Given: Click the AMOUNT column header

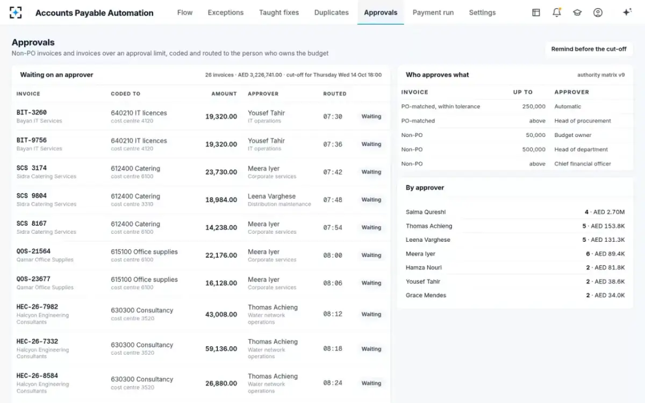Looking at the screenshot, I should click(224, 93).
